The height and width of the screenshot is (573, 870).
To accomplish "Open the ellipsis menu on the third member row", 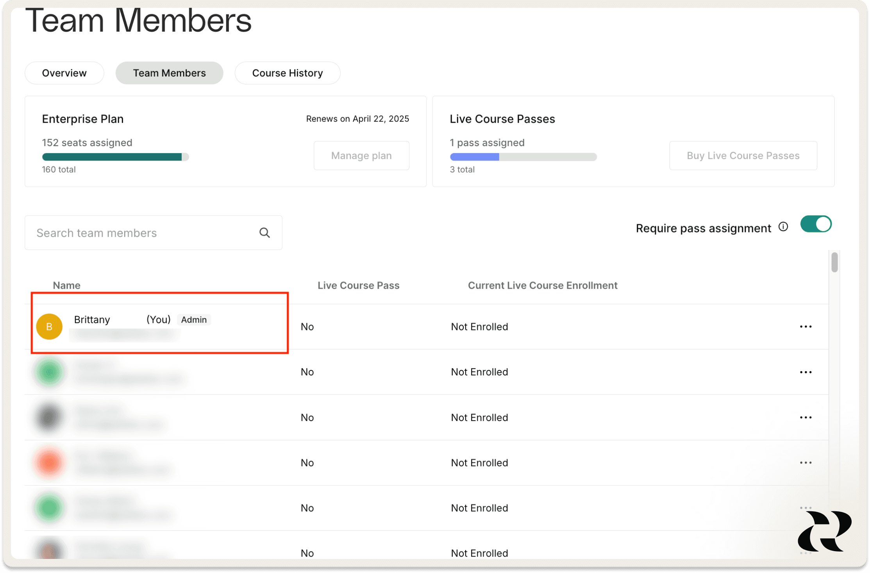I will (806, 417).
